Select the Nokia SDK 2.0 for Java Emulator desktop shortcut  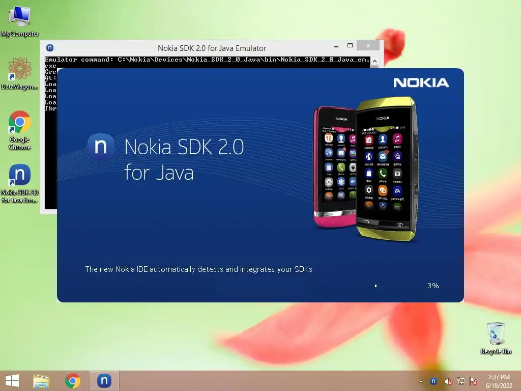20,183
